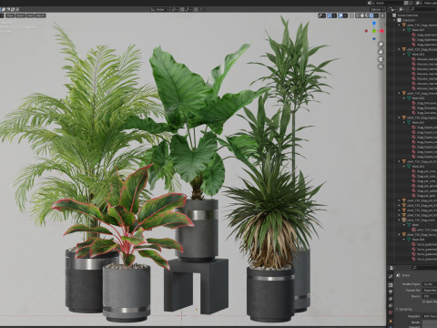This screenshot has width=437, height=328.
Task: Open the Object properties tab
Action: tap(391, 320)
